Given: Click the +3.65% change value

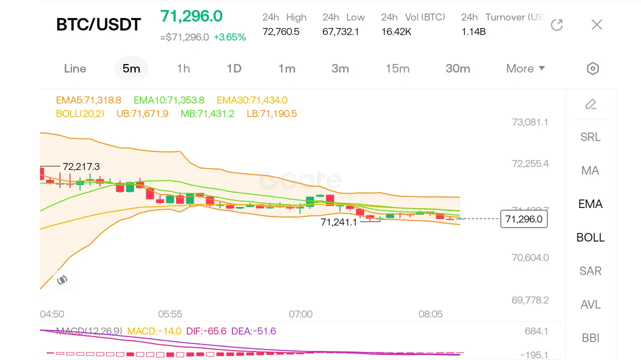Looking at the screenshot, I should 230,37.
